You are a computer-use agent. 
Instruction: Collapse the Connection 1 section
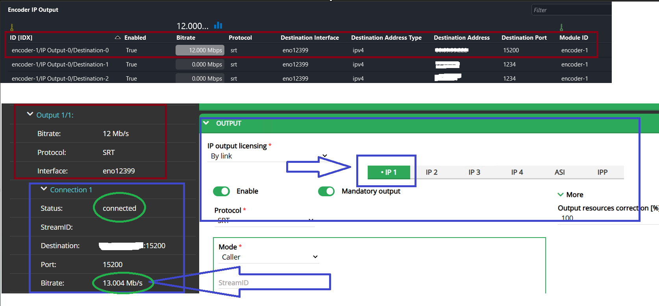click(44, 189)
